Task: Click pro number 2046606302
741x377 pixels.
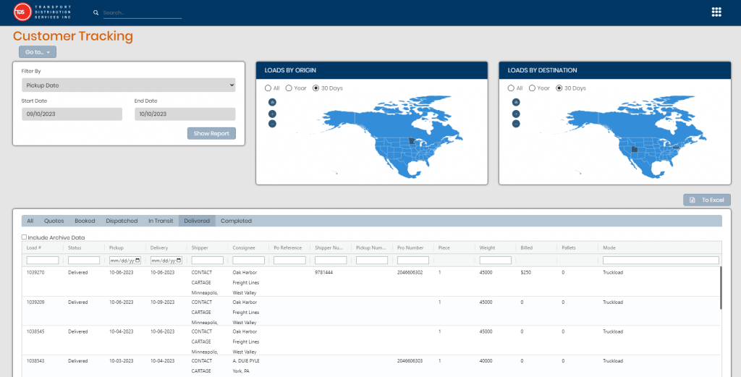Action: click(x=410, y=273)
